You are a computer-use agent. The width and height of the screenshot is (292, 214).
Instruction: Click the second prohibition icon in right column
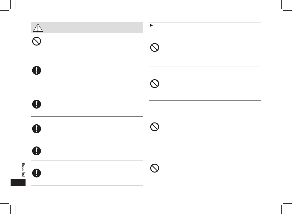[155, 84]
